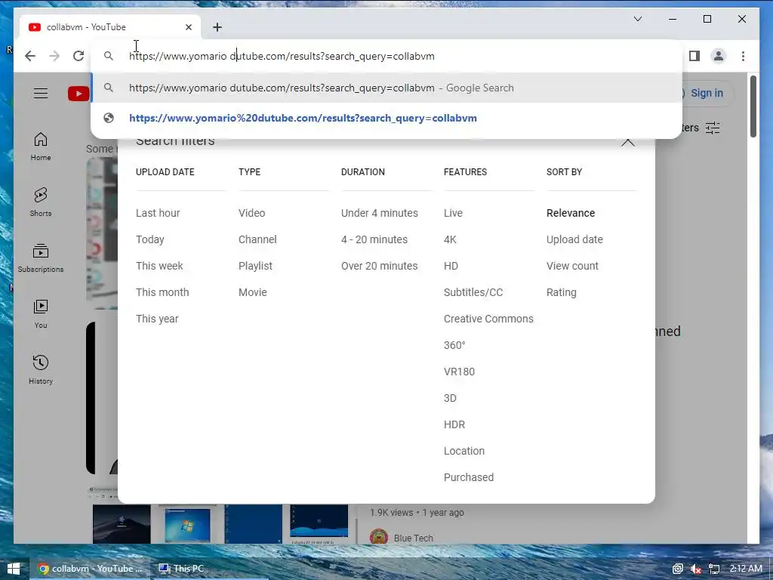Viewport: 773px width, 580px height.
Task: Filter results by type Video
Action: (252, 213)
